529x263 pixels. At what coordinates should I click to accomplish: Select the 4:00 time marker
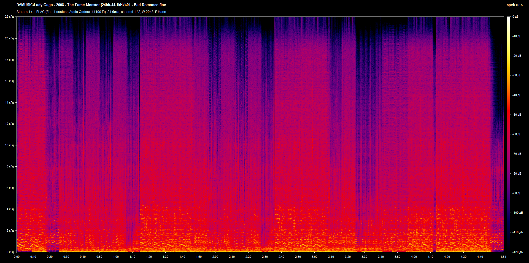(x=414, y=257)
